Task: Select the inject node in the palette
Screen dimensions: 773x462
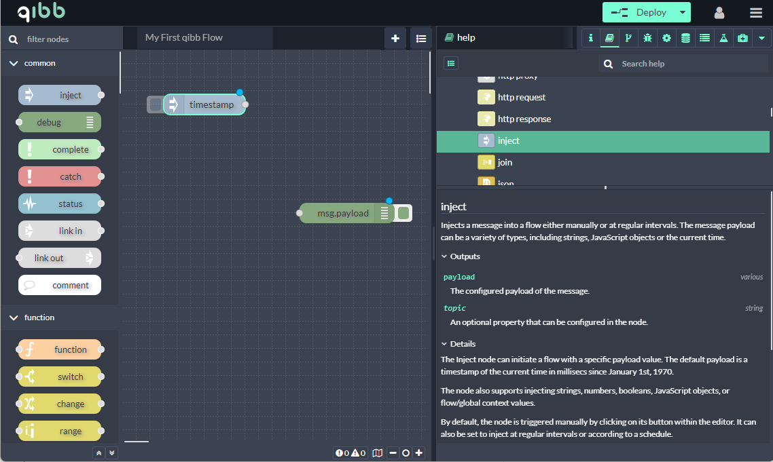Action: tap(60, 95)
